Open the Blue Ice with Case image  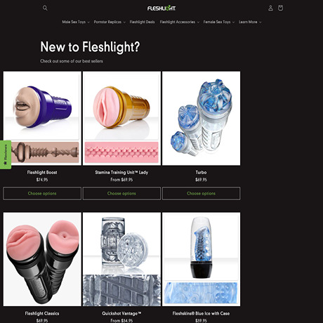click(x=201, y=259)
